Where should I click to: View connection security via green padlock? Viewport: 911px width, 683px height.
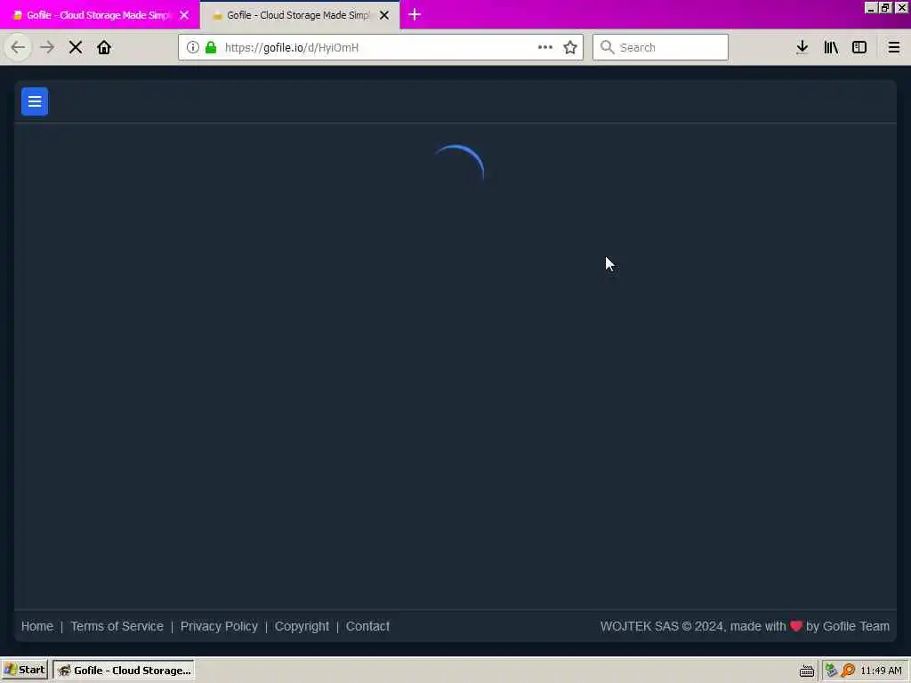(x=211, y=47)
